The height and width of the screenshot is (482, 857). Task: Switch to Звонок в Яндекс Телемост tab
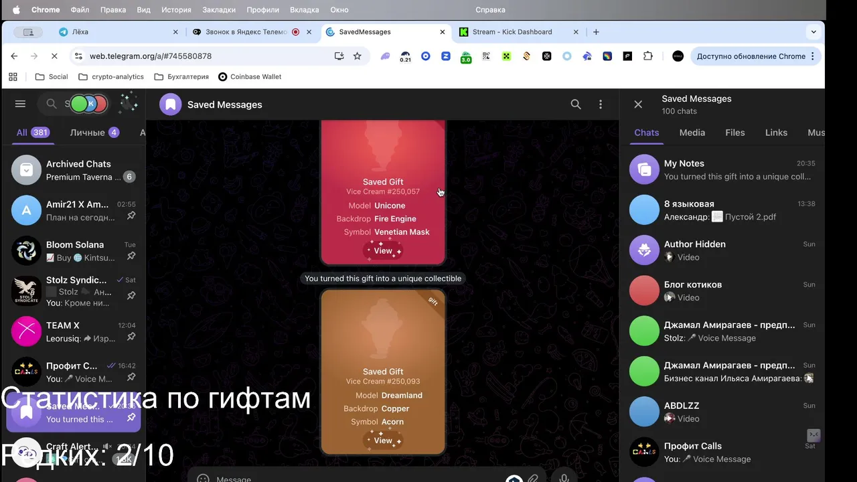[252, 31]
